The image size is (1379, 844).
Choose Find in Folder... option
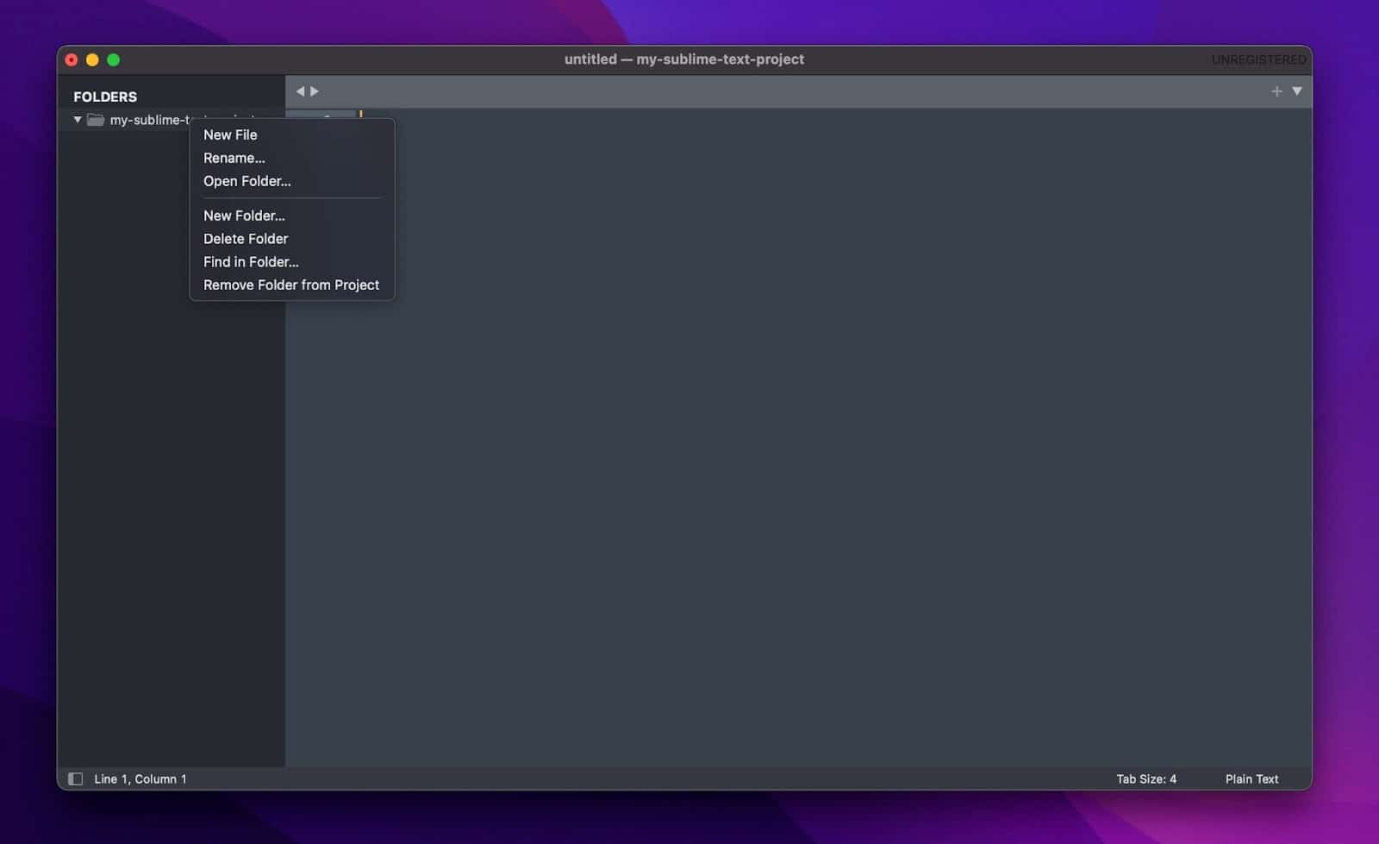pyautogui.click(x=251, y=262)
